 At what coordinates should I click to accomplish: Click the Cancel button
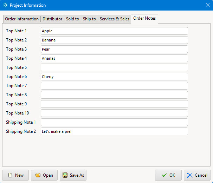click(x=197, y=175)
